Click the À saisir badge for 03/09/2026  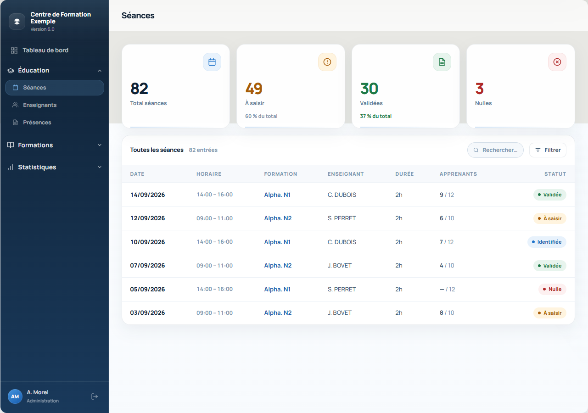pyautogui.click(x=549, y=313)
